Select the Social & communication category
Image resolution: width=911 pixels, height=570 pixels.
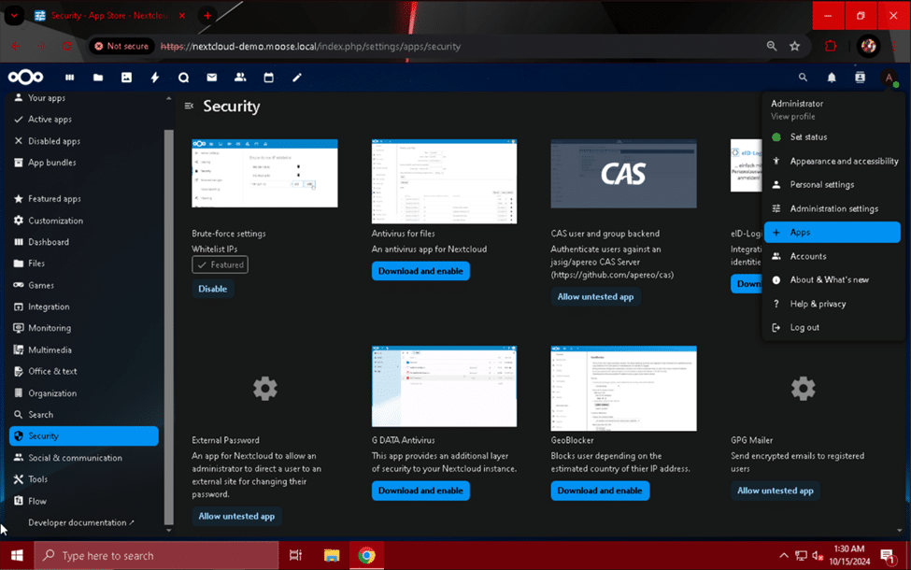point(84,458)
